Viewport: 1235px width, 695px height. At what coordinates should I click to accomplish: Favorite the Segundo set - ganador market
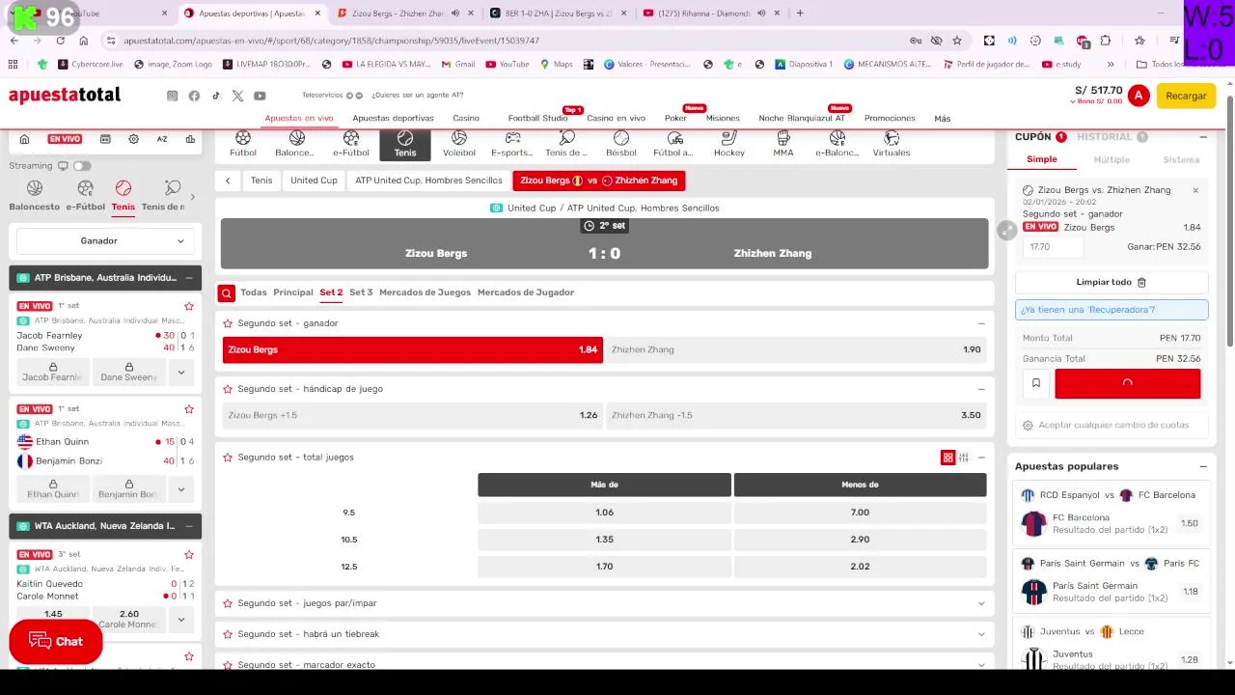point(228,323)
